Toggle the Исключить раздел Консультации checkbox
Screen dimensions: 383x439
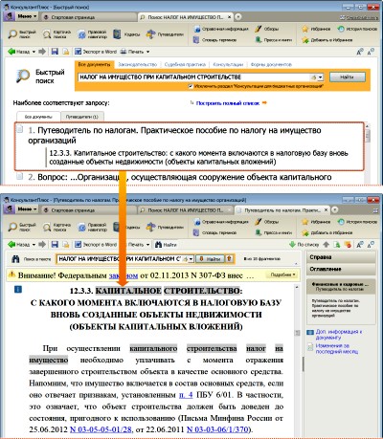[191, 86]
